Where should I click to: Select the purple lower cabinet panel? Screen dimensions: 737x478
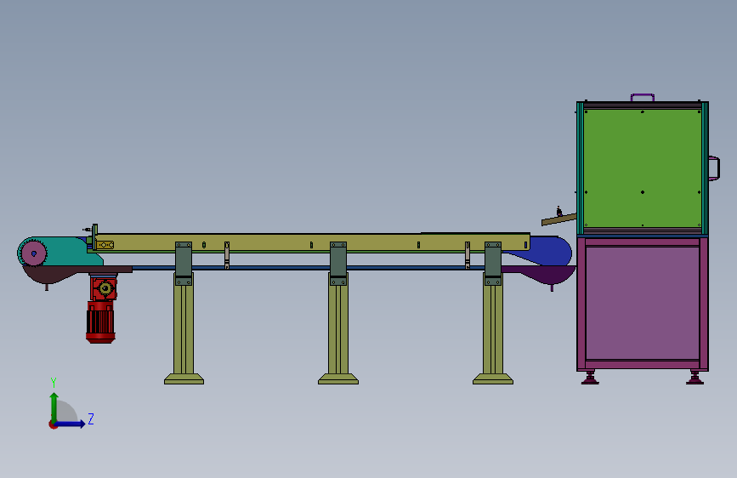[x=643, y=303]
